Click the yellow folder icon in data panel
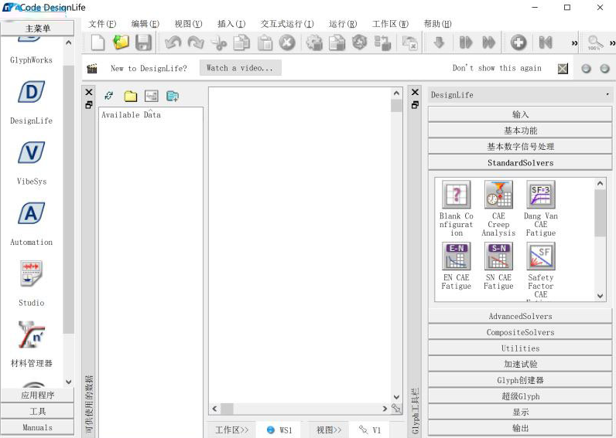Viewport: 616px width, 438px height. click(x=131, y=96)
